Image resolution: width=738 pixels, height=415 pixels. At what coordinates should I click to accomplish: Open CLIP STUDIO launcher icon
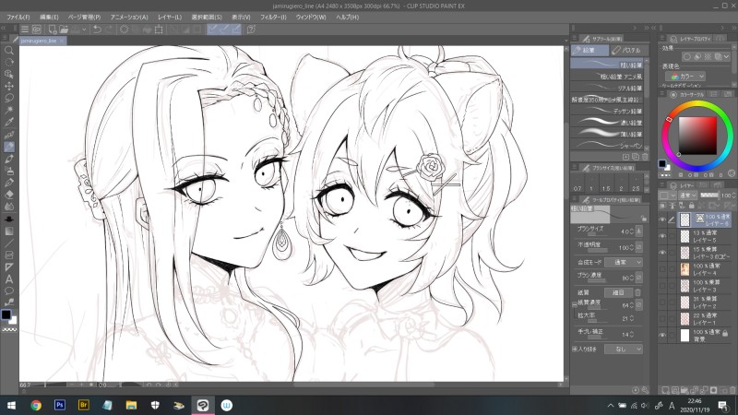click(37, 30)
